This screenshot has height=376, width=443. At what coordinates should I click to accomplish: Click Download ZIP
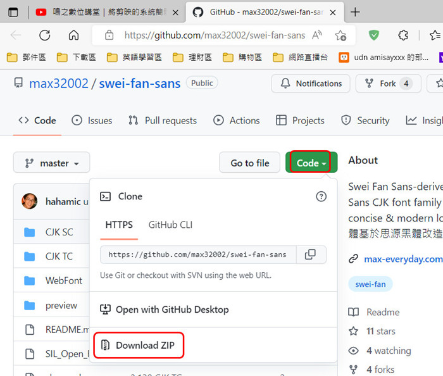[139, 345]
